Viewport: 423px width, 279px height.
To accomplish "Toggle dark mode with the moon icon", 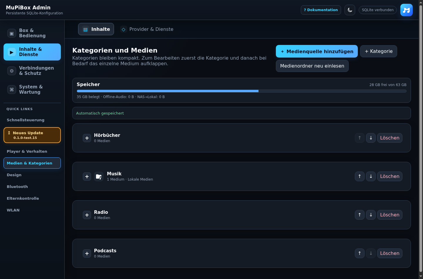I will pos(350,10).
